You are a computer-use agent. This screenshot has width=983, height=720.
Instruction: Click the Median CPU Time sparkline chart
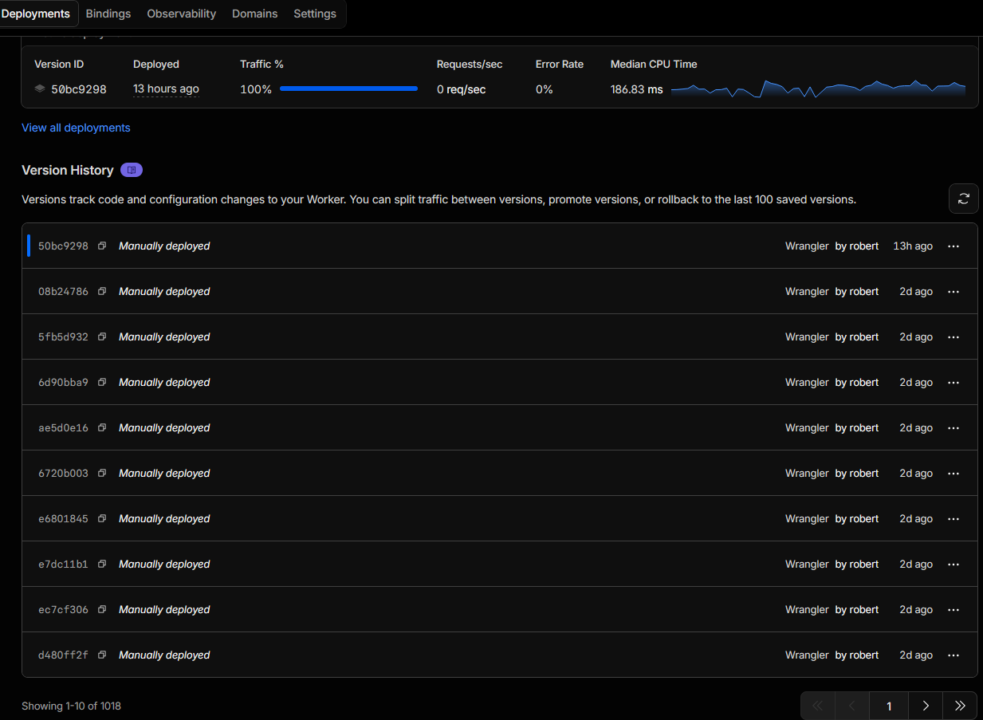tap(818, 89)
